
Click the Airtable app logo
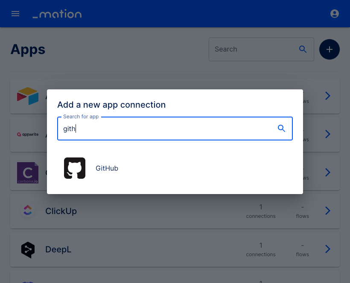tap(28, 96)
